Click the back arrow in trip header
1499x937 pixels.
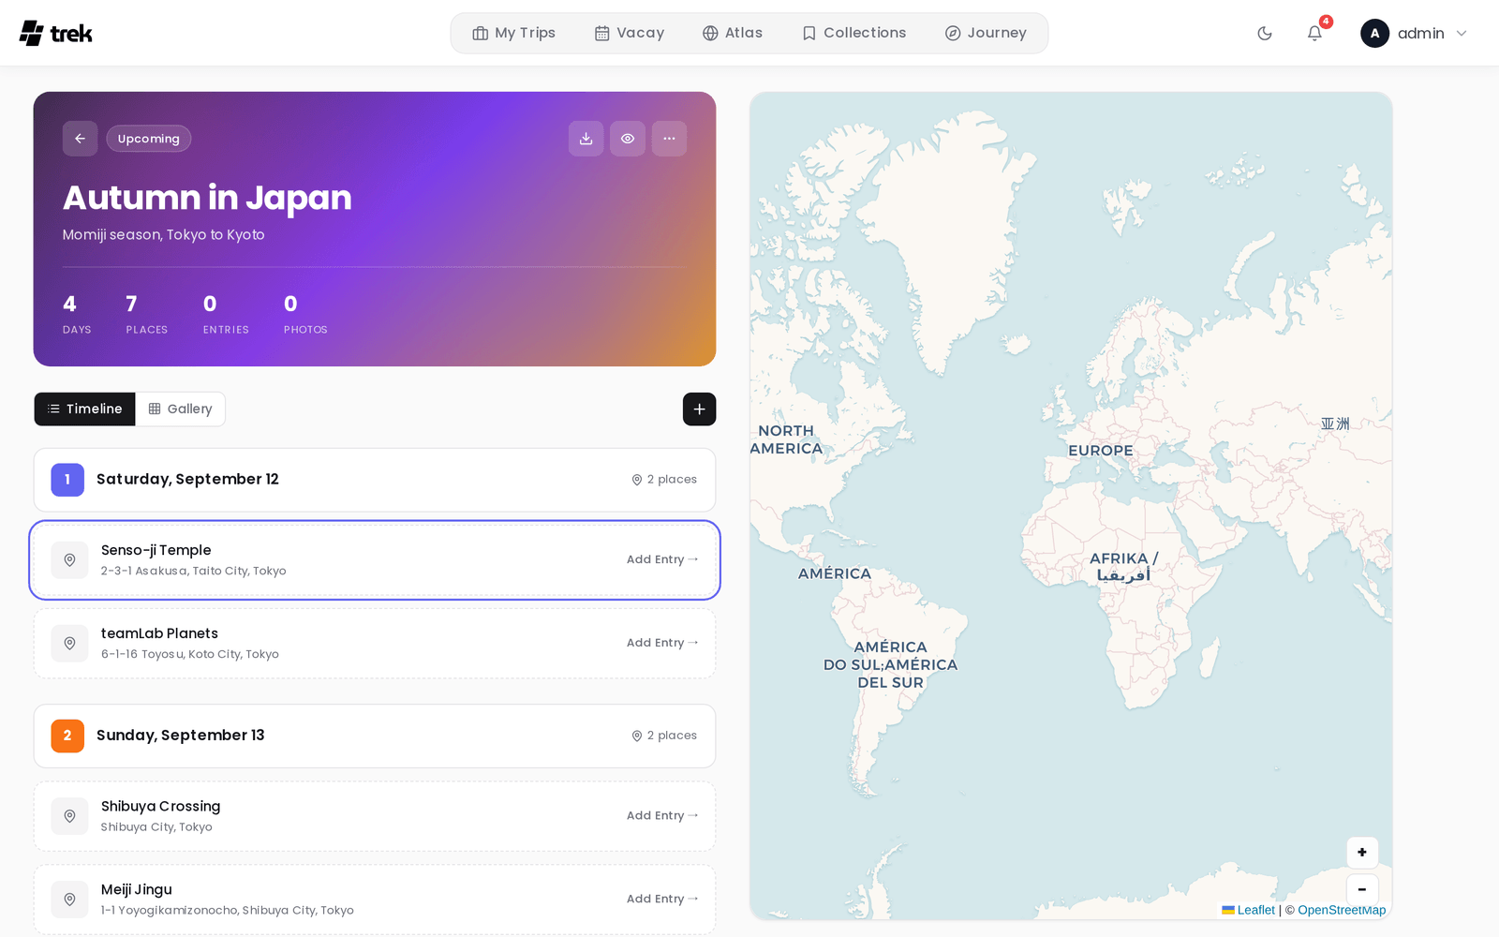80,139
